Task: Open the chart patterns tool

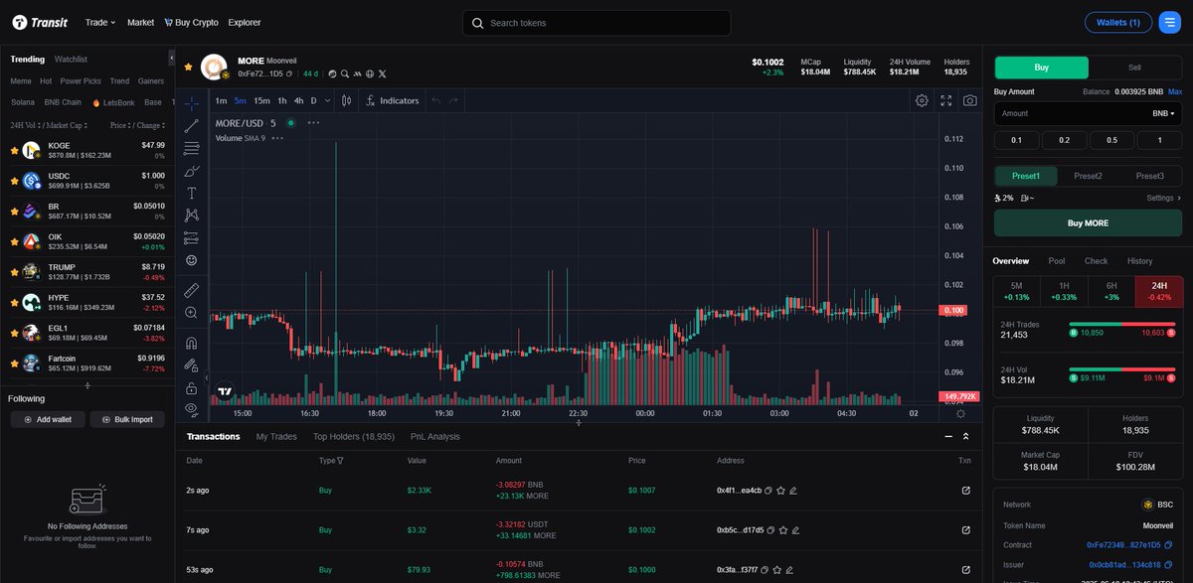Action: (x=192, y=215)
